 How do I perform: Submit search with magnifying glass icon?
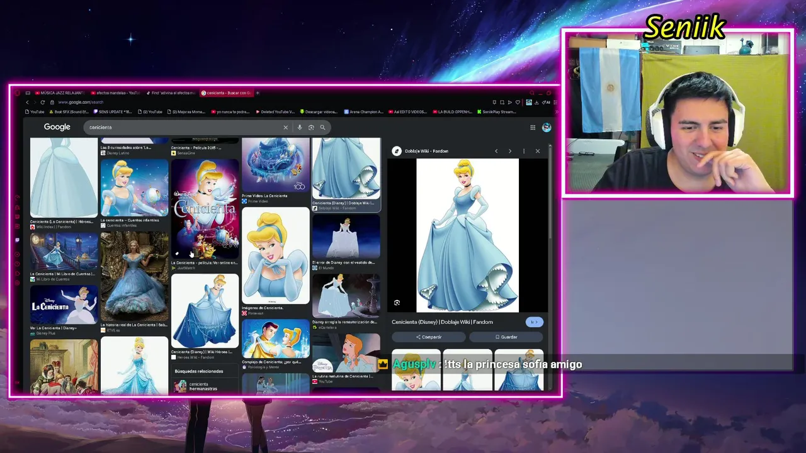coord(322,127)
